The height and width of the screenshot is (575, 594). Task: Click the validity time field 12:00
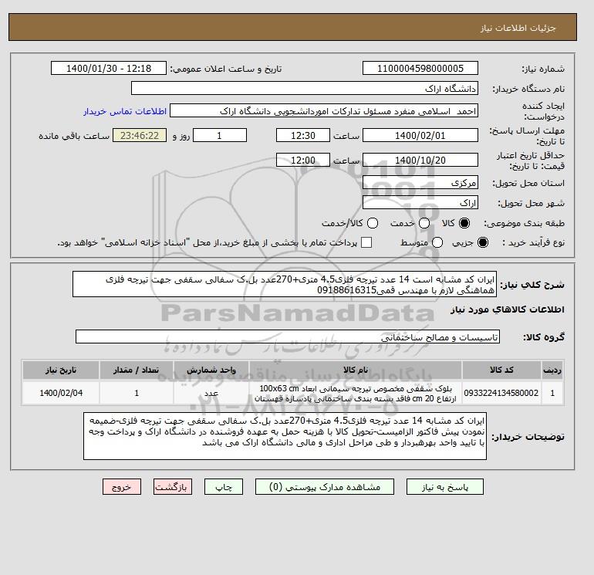point(303,160)
